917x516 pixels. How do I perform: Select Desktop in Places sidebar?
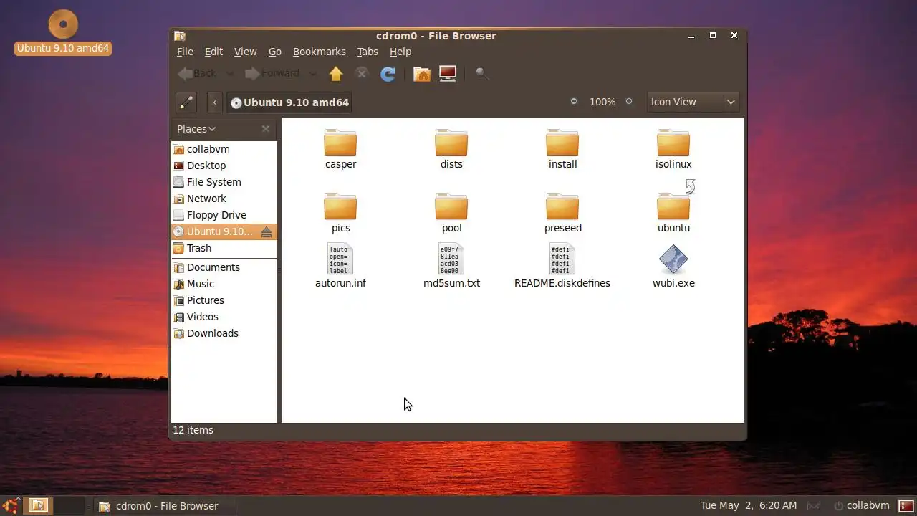click(x=224, y=166)
